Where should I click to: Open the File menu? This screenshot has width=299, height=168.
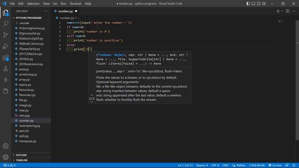click(x=12, y=4)
